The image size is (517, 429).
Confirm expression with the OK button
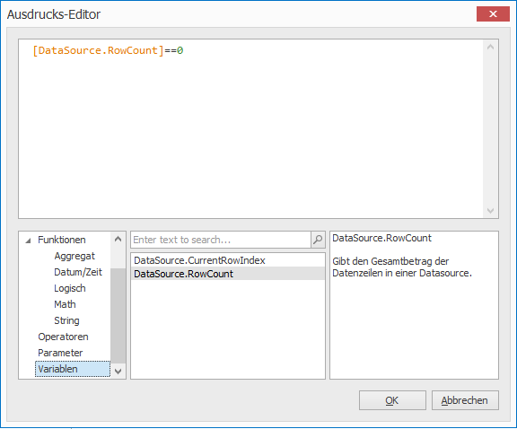392,400
